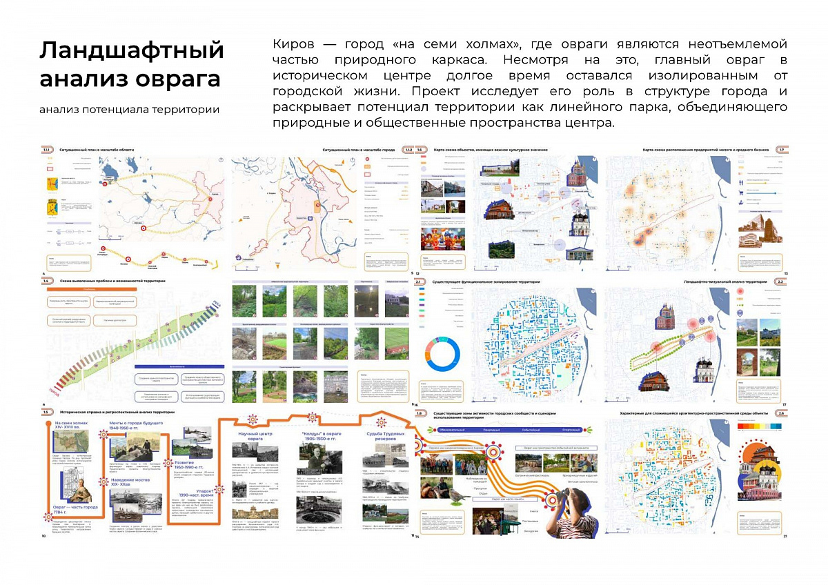Click the 'РЕКА' label on the ravine scheme

click(x=217, y=304)
